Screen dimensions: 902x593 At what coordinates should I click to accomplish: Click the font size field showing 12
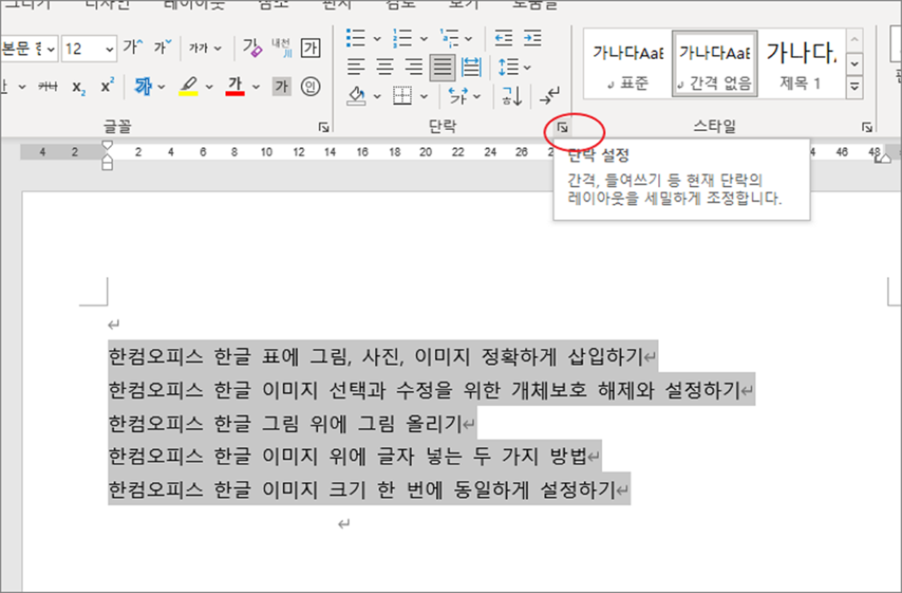click(82, 48)
